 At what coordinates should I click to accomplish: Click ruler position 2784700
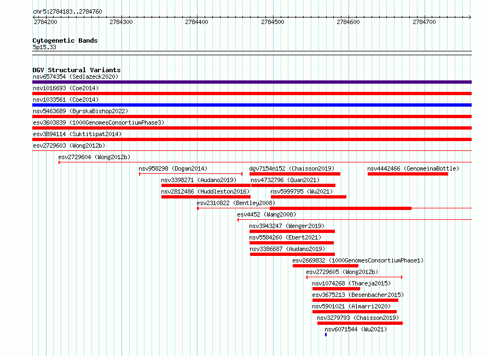424,22
